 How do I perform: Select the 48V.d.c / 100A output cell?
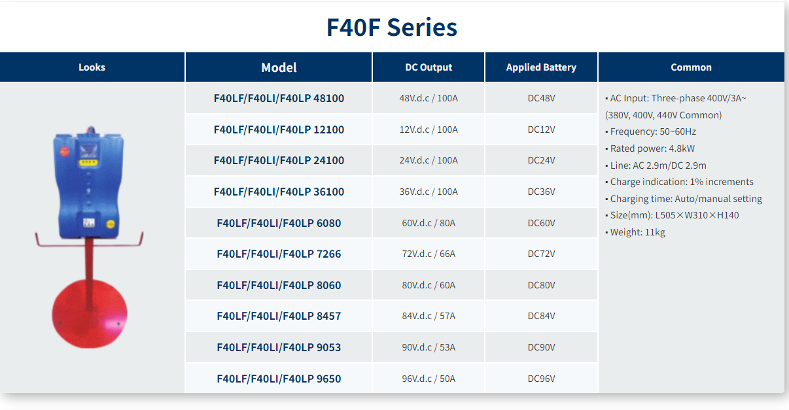click(429, 98)
